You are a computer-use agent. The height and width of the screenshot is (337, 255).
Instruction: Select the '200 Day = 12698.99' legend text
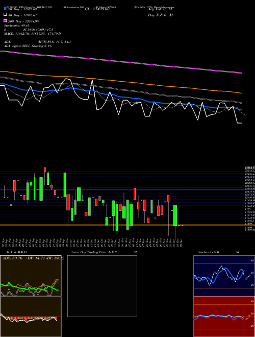tap(23, 21)
